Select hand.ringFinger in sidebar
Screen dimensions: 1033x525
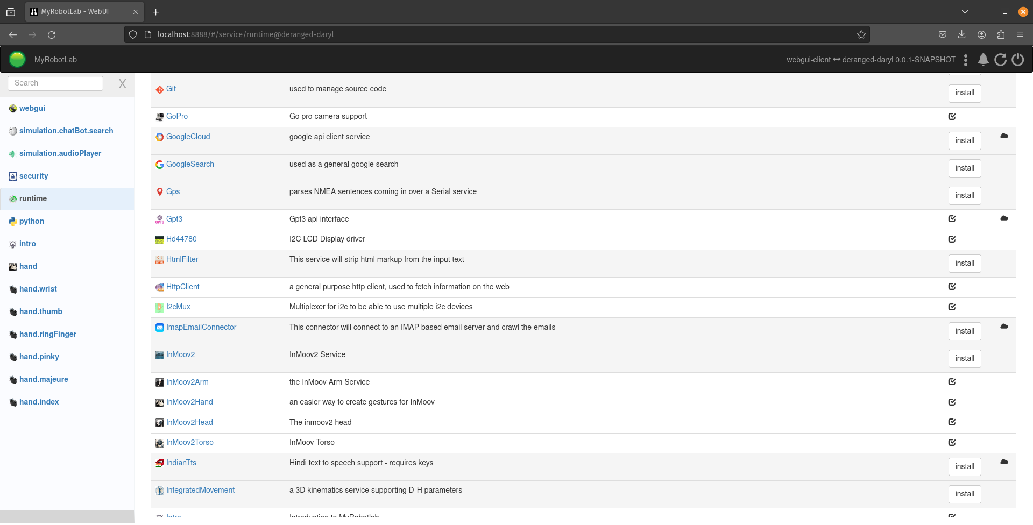pos(48,334)
